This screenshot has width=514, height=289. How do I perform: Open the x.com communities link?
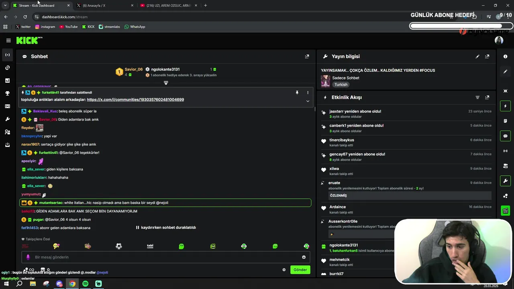(x=135, y=100)
